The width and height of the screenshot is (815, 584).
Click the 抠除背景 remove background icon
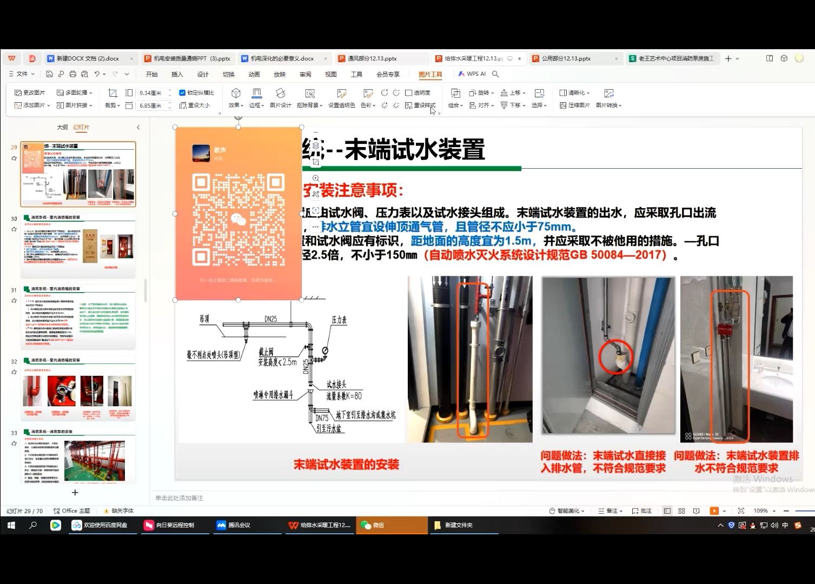[x=309, y=98]
